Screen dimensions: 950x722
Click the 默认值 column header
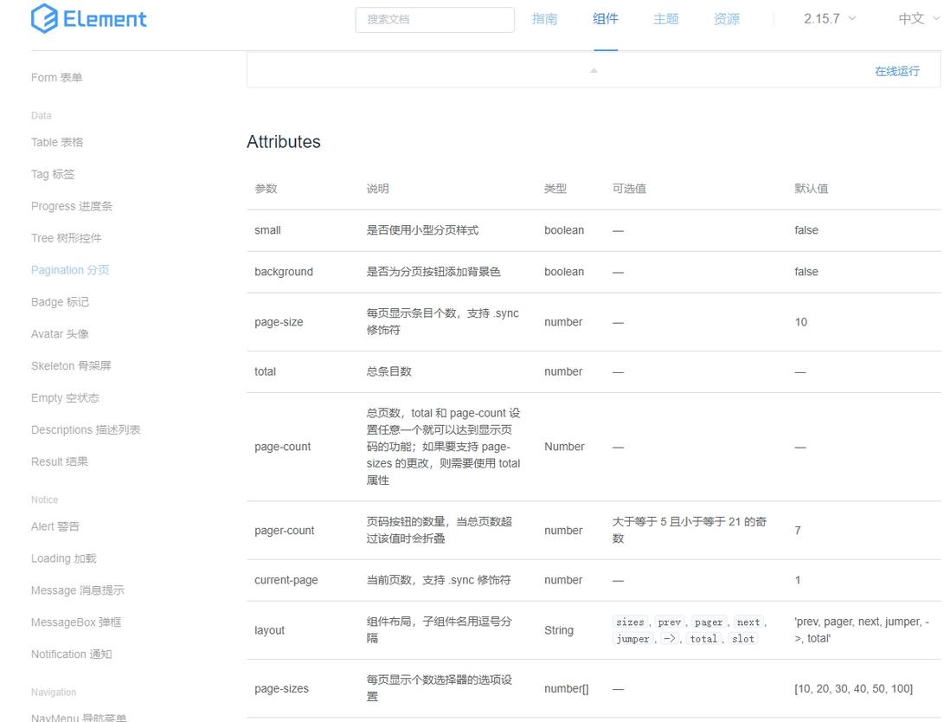pyautogui.click(x=812, y=189)
